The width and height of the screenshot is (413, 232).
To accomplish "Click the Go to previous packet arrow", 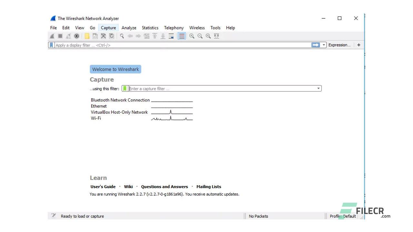I will 130,36.
